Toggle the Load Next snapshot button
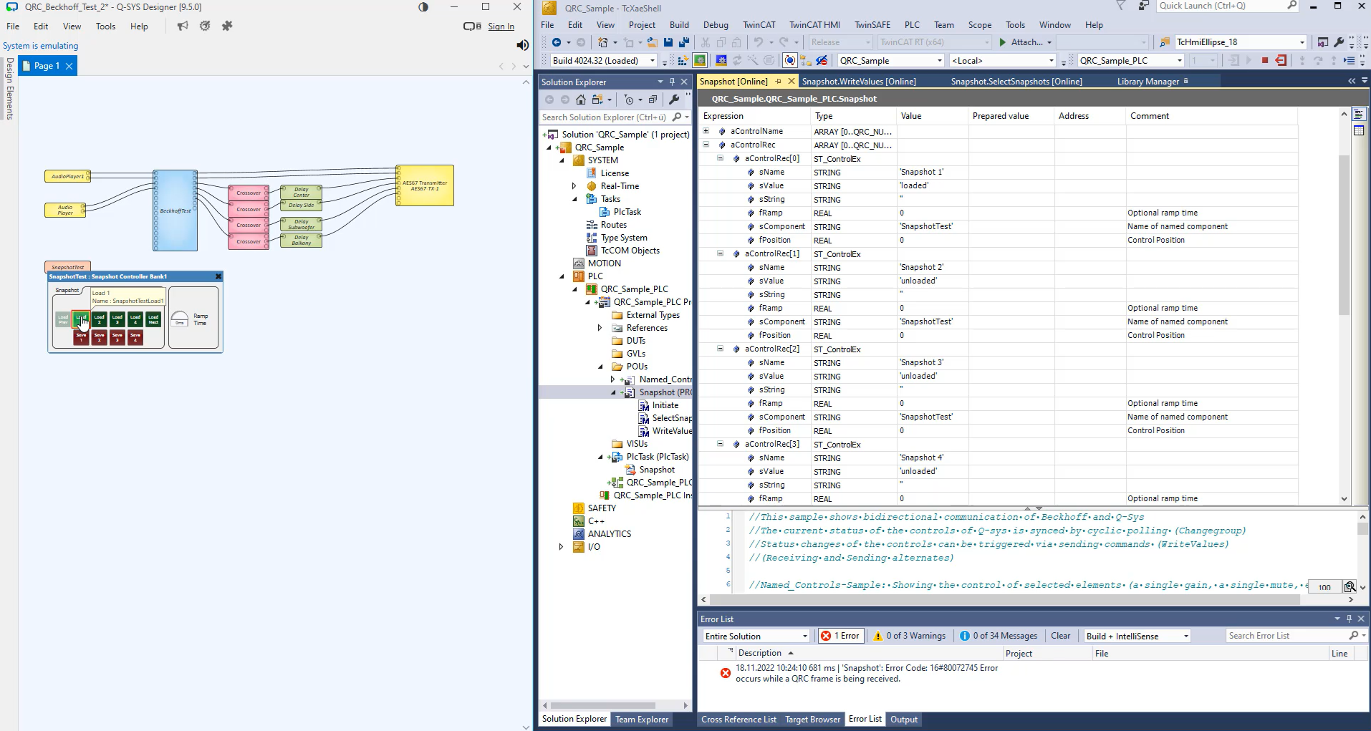 [153, 319]
